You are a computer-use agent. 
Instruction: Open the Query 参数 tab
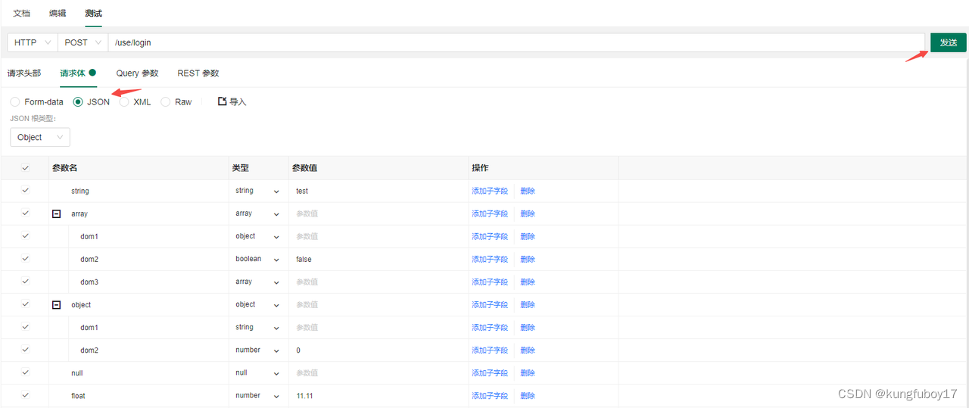click(137, 73)
